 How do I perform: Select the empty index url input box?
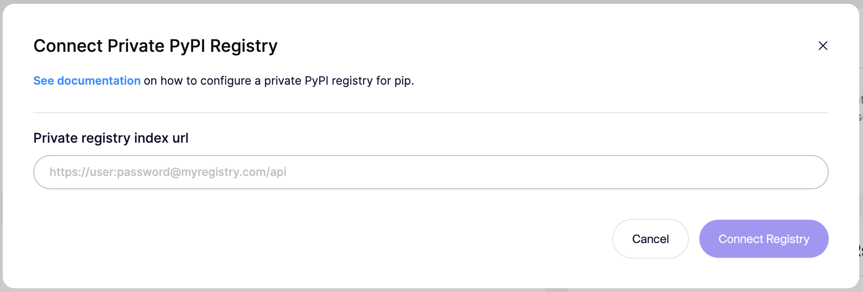coord(431,172)
